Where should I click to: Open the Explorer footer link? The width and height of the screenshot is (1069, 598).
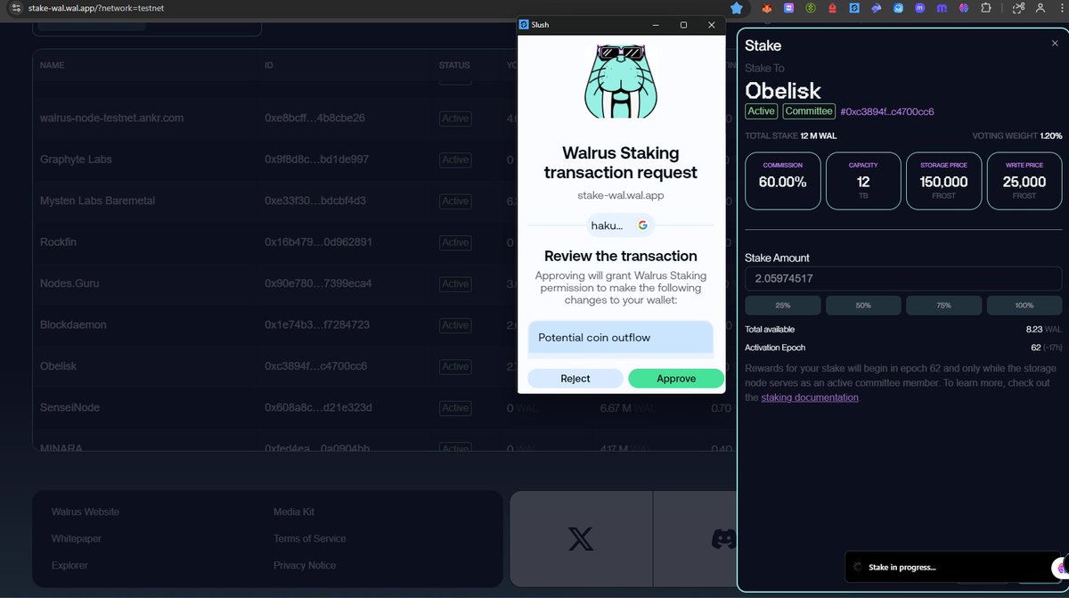click(x=69, y=565)
